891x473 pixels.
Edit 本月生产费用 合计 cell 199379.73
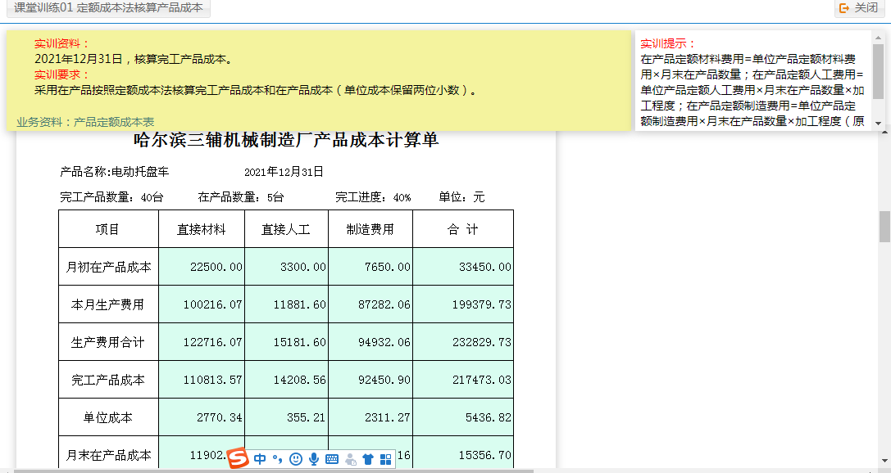coord(463,304)
